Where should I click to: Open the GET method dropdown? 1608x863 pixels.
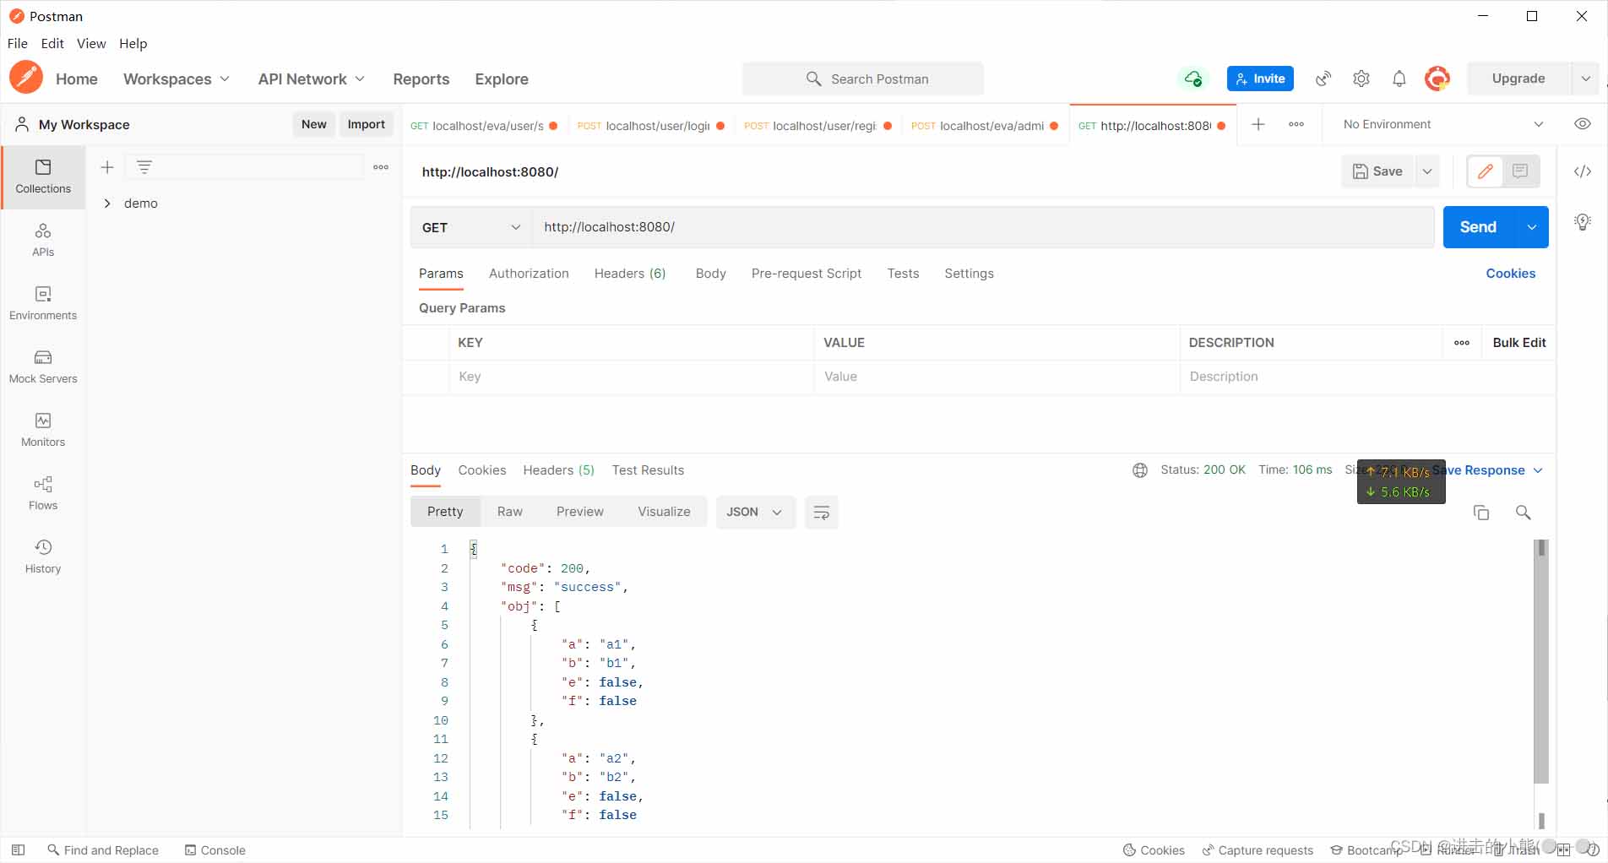coord(470,227)
